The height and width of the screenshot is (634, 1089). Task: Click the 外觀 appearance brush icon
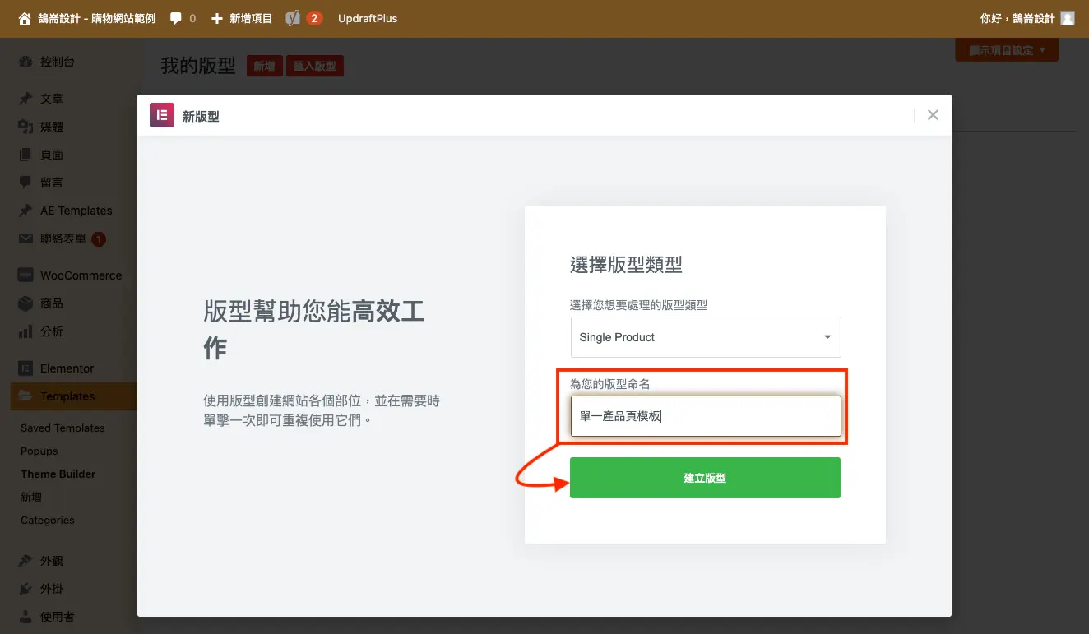(x=25, y=561)
